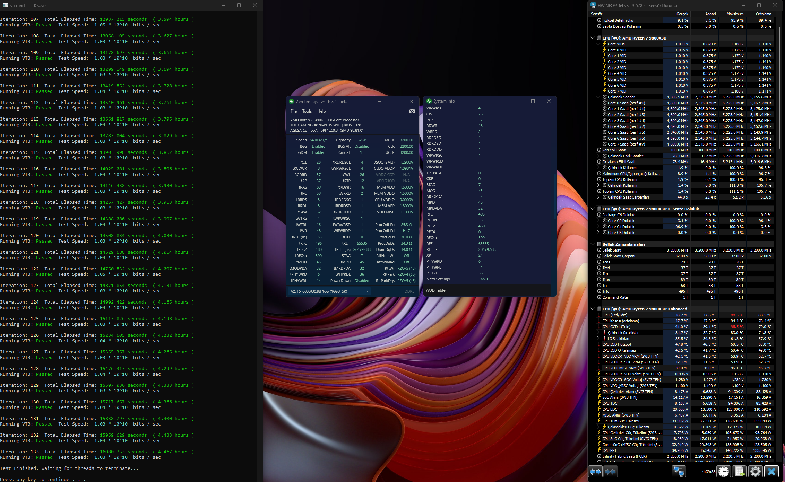Image resolution: width=785 pixels, height=482 pixels.
Task: Click the lightning icon beside CPU PPT
Action: (599, 450)
